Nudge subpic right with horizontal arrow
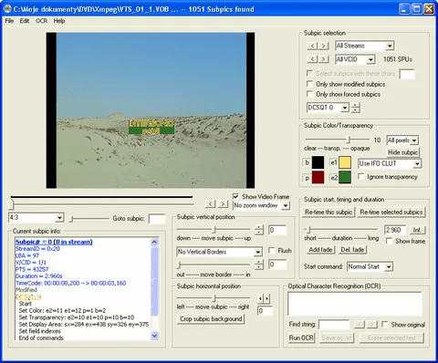This screenshot has height=363, width=438. pos(266,299)
